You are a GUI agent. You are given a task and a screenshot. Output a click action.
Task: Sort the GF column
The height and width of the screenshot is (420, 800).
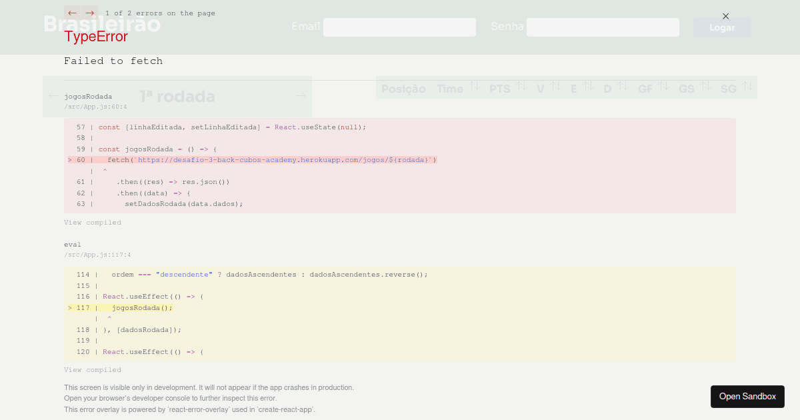pos(664,85)
